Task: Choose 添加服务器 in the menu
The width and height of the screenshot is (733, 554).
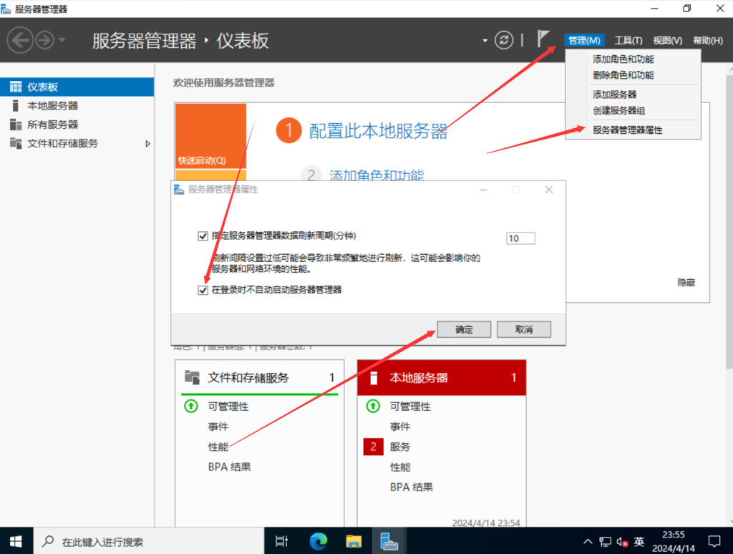Action: tap(633, 95)
